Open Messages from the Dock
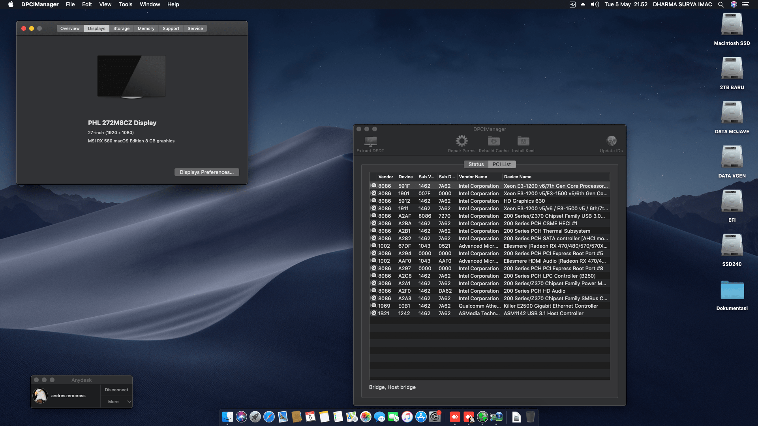Screen dimensions: 758x426 click(x=379, y=417)
